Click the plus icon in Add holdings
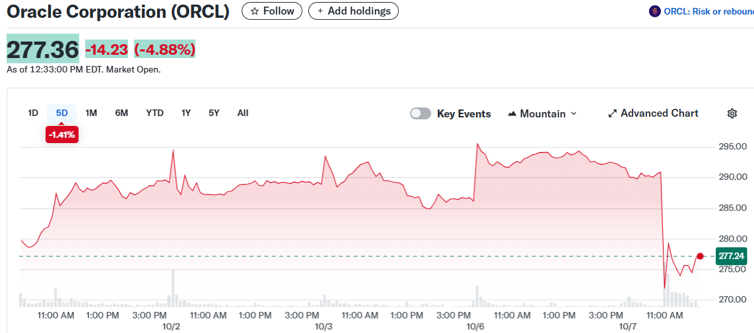The image size is (754, 333). tap(320, 11)
